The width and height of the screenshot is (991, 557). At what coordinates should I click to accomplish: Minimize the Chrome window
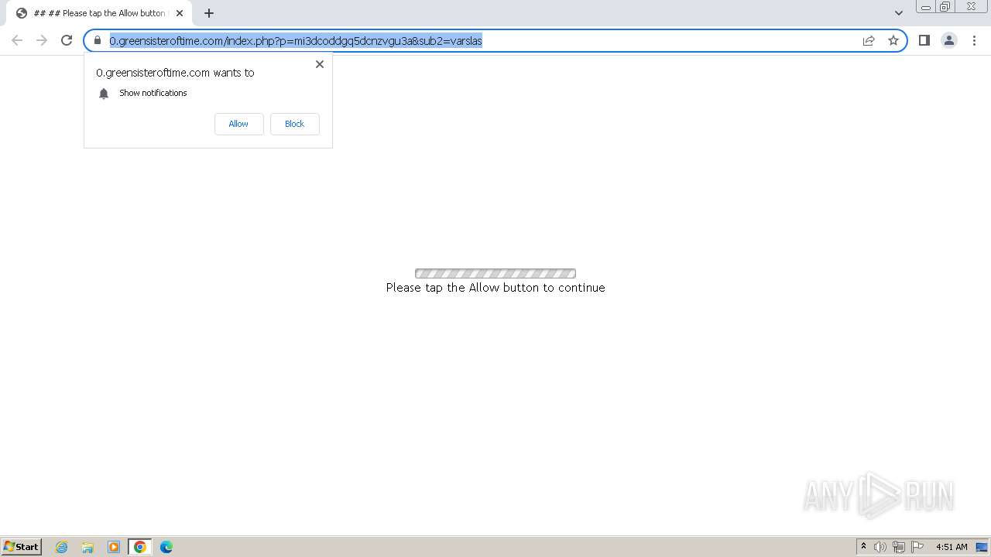(x=925, y=7)
